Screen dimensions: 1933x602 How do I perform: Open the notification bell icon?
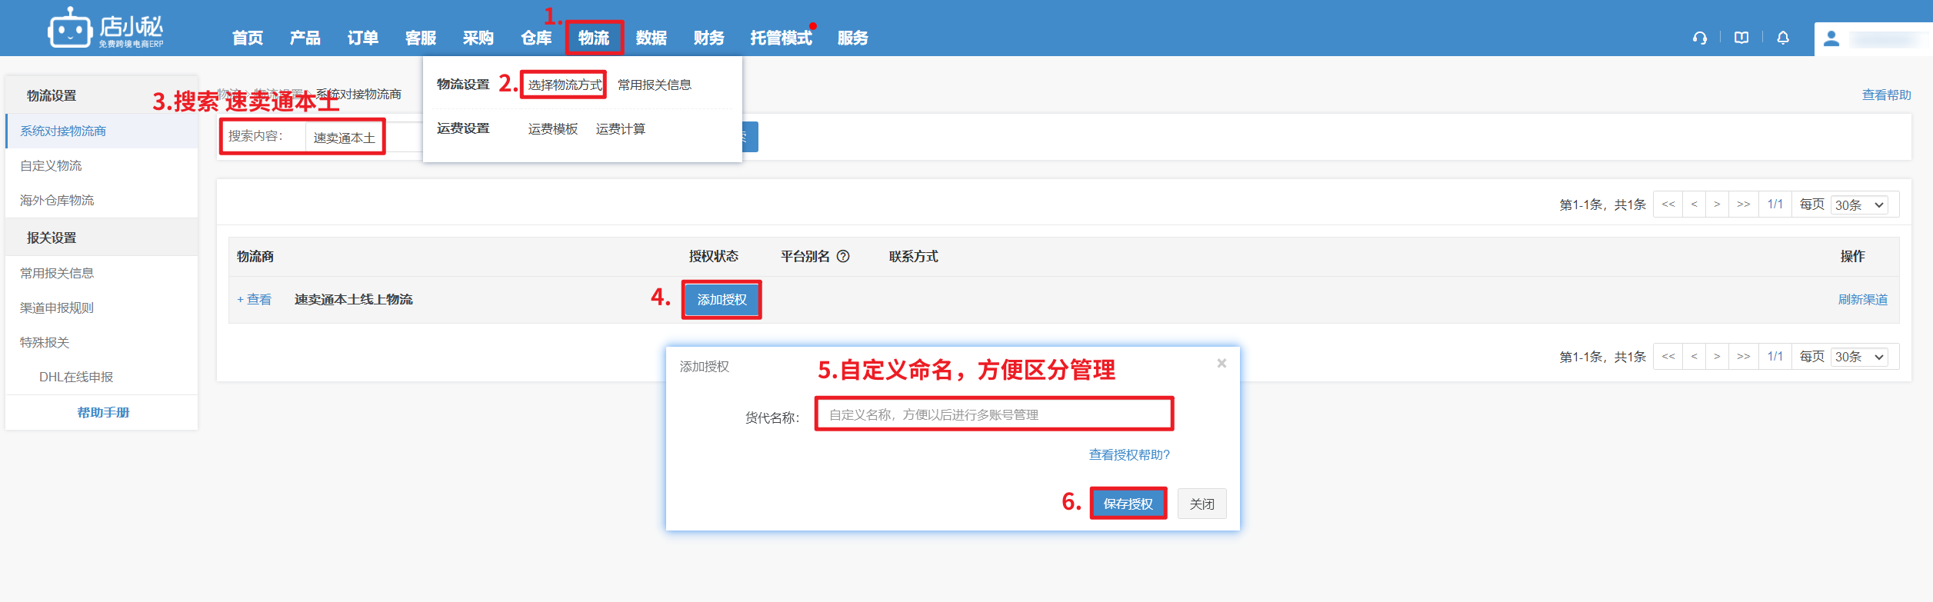1783,38
